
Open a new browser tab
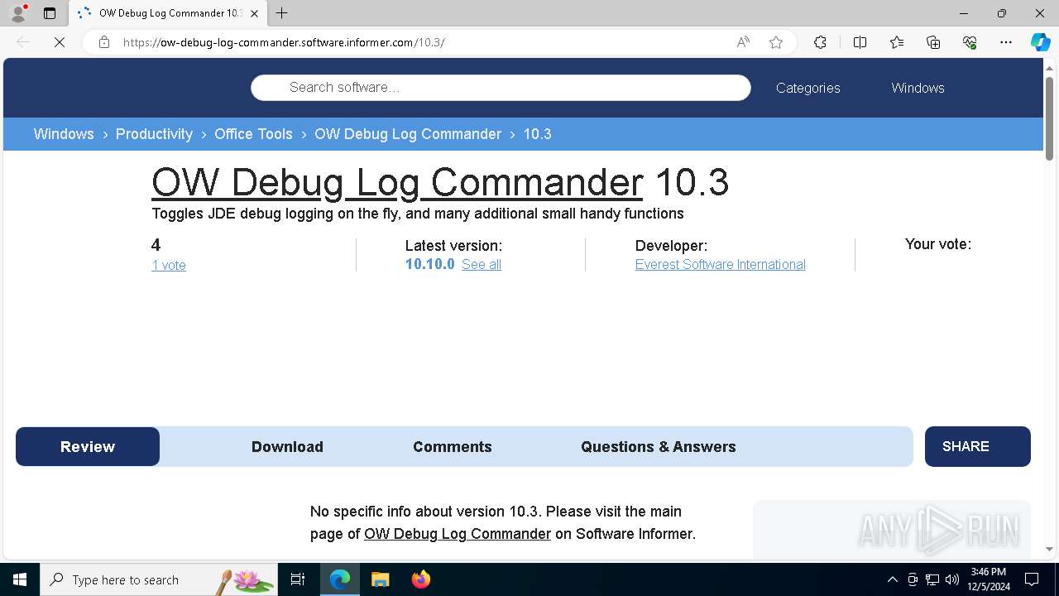282,13
